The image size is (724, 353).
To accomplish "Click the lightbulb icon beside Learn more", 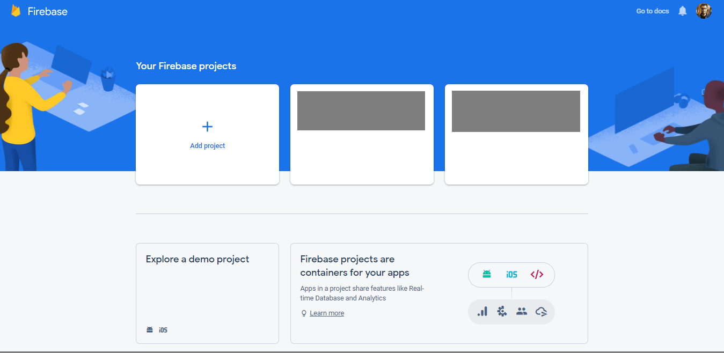I will (x=304, y=313).
